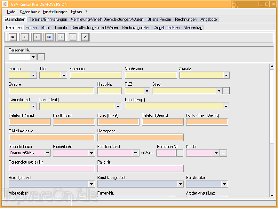Screen dimensions: 278x208
Task: Open Vermietung/Verleih Dienstleistungen/Waren tab
Action: [x=107, y=19]
